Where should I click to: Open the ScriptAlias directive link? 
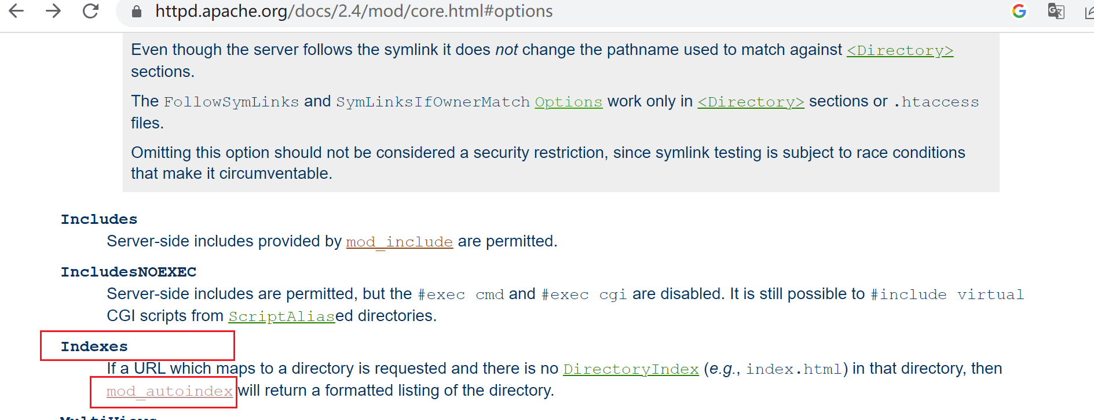[281, 316]
